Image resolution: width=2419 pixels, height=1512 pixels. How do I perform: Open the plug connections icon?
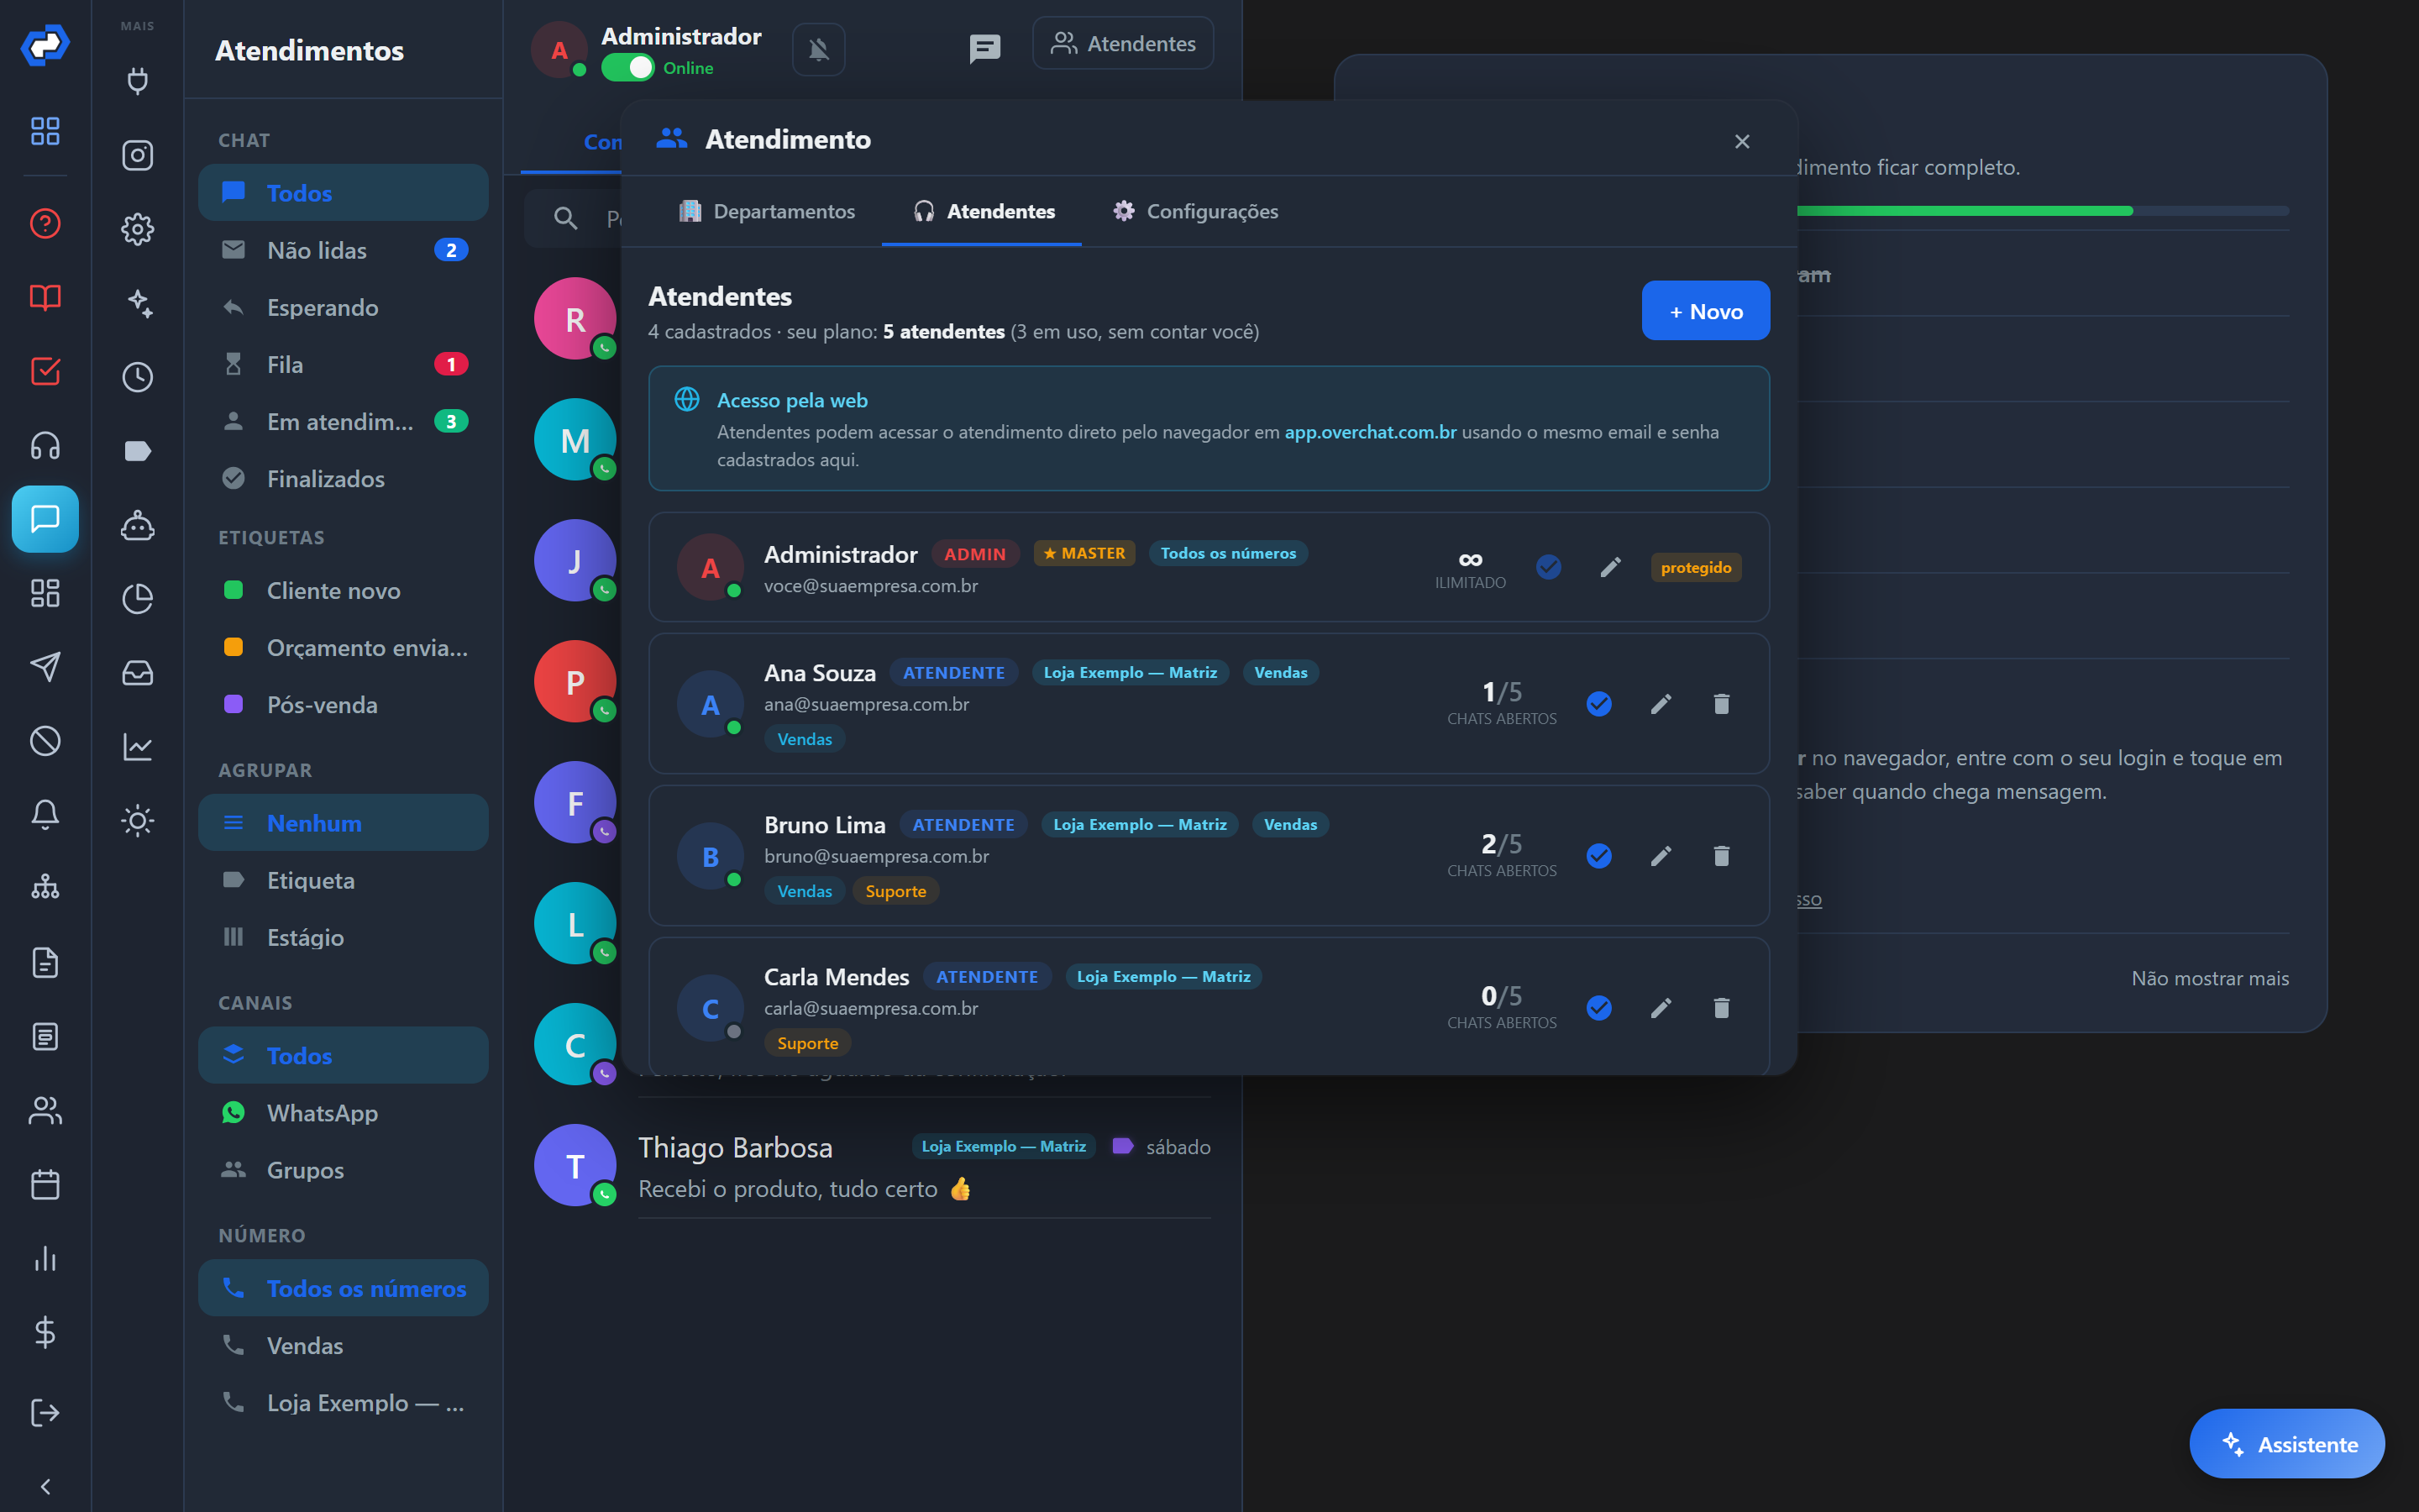[x=137, y=81]
